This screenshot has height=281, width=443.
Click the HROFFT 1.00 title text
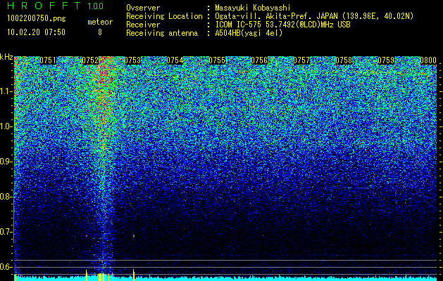point(56,6)
